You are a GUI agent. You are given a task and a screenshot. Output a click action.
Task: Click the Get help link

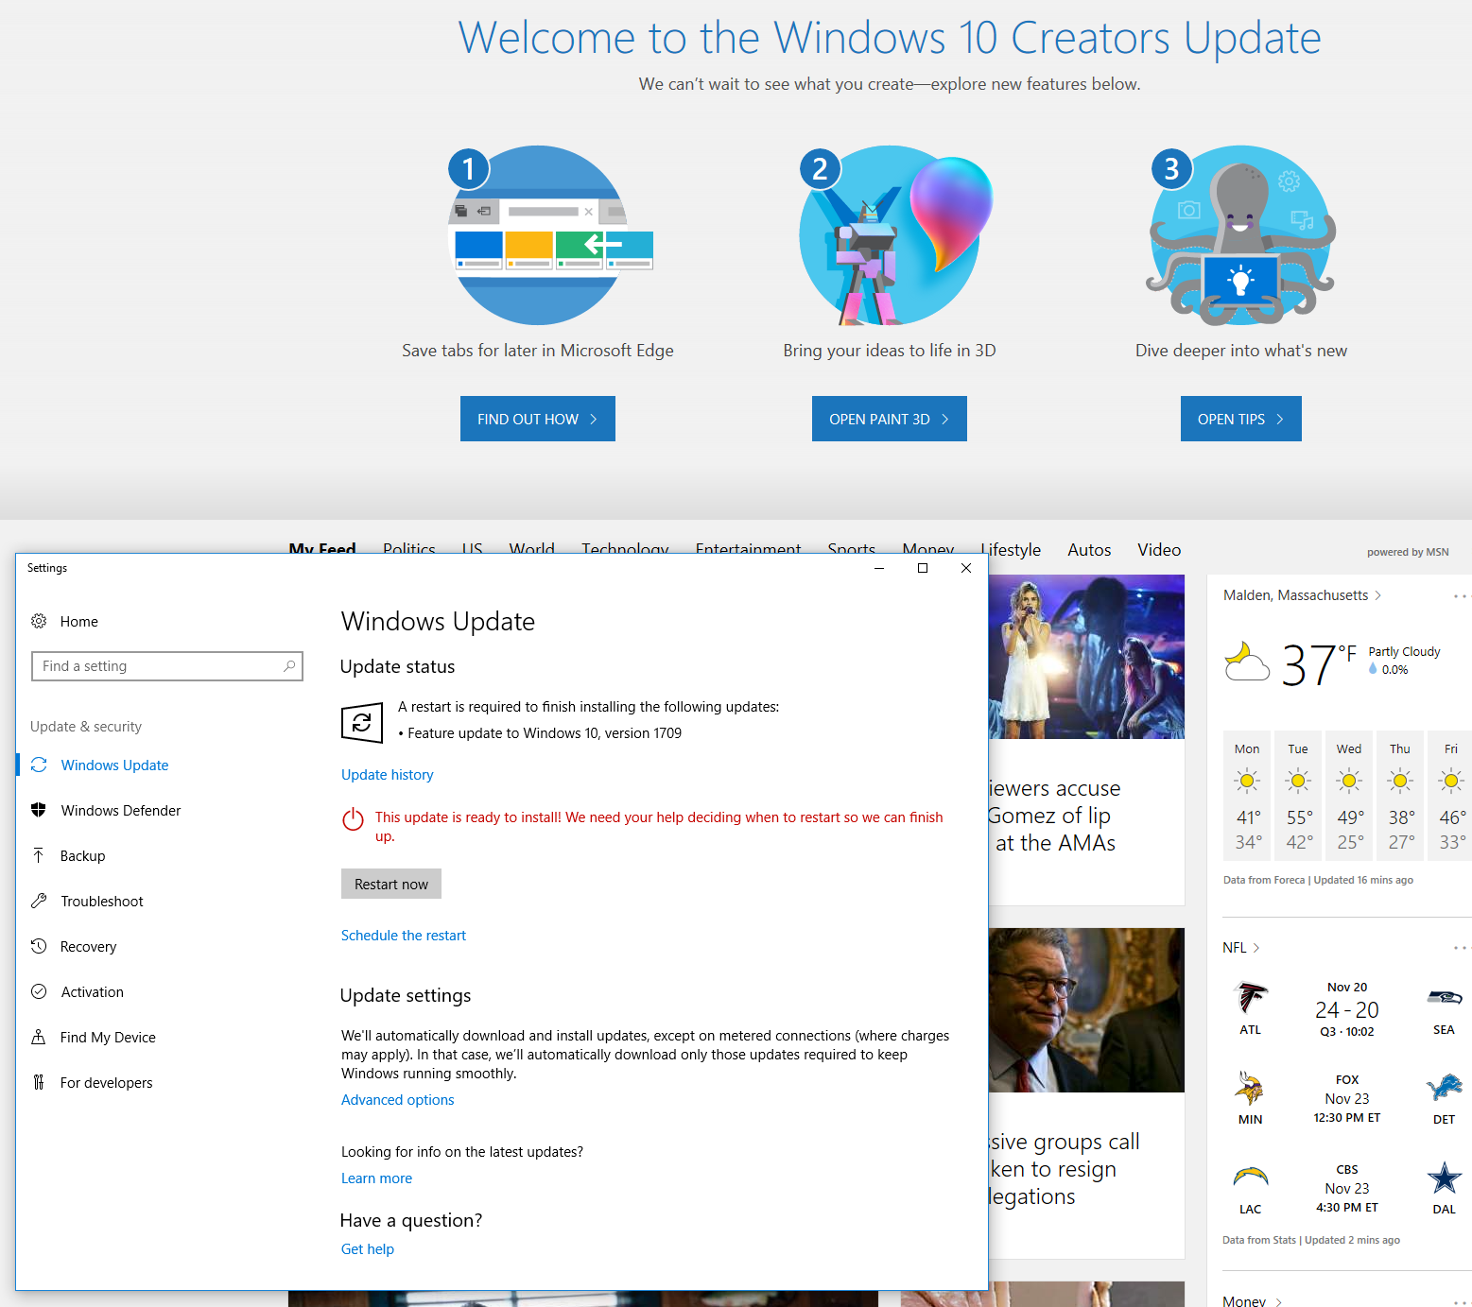(x=368, y=1249)
